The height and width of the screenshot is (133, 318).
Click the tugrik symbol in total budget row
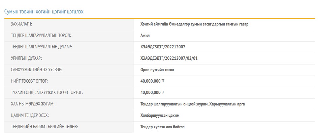163,81
